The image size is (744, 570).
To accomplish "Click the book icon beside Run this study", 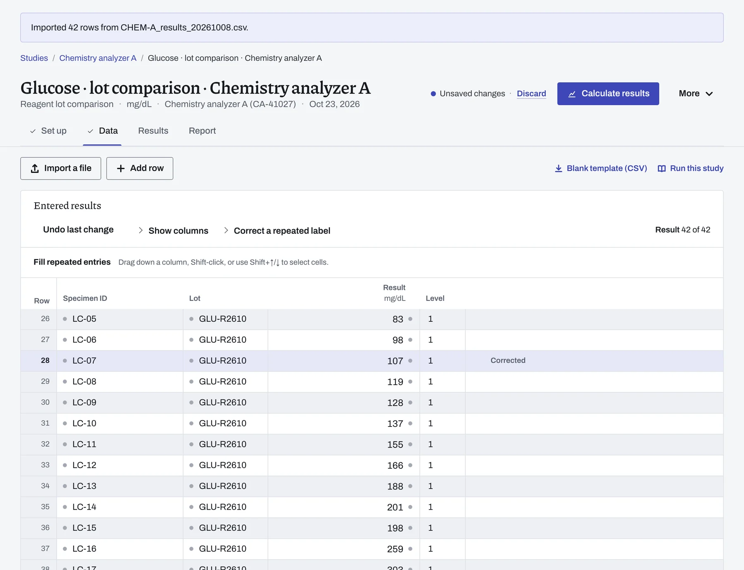I will point(662,168).
